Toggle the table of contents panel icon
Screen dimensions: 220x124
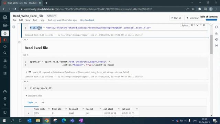[x=14, y=27]
